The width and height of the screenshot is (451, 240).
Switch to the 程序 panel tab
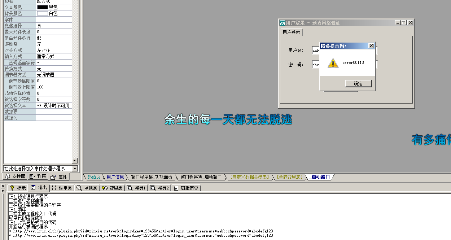pyautogui.click(x=38, y=176)
